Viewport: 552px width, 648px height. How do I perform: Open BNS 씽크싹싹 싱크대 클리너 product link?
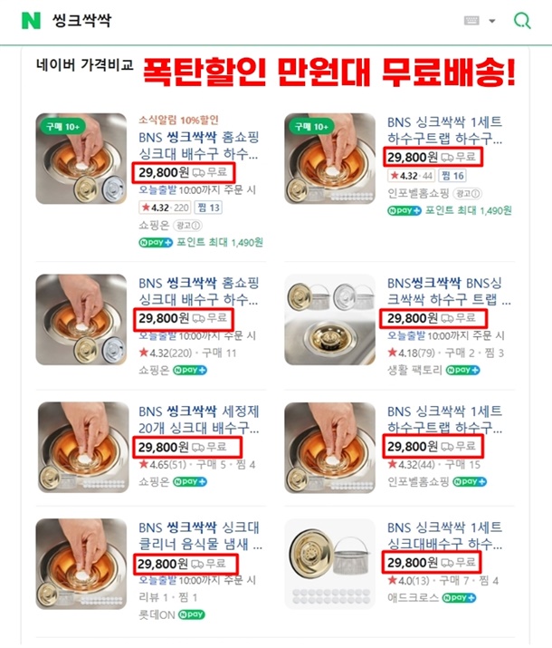click(200, 536)
